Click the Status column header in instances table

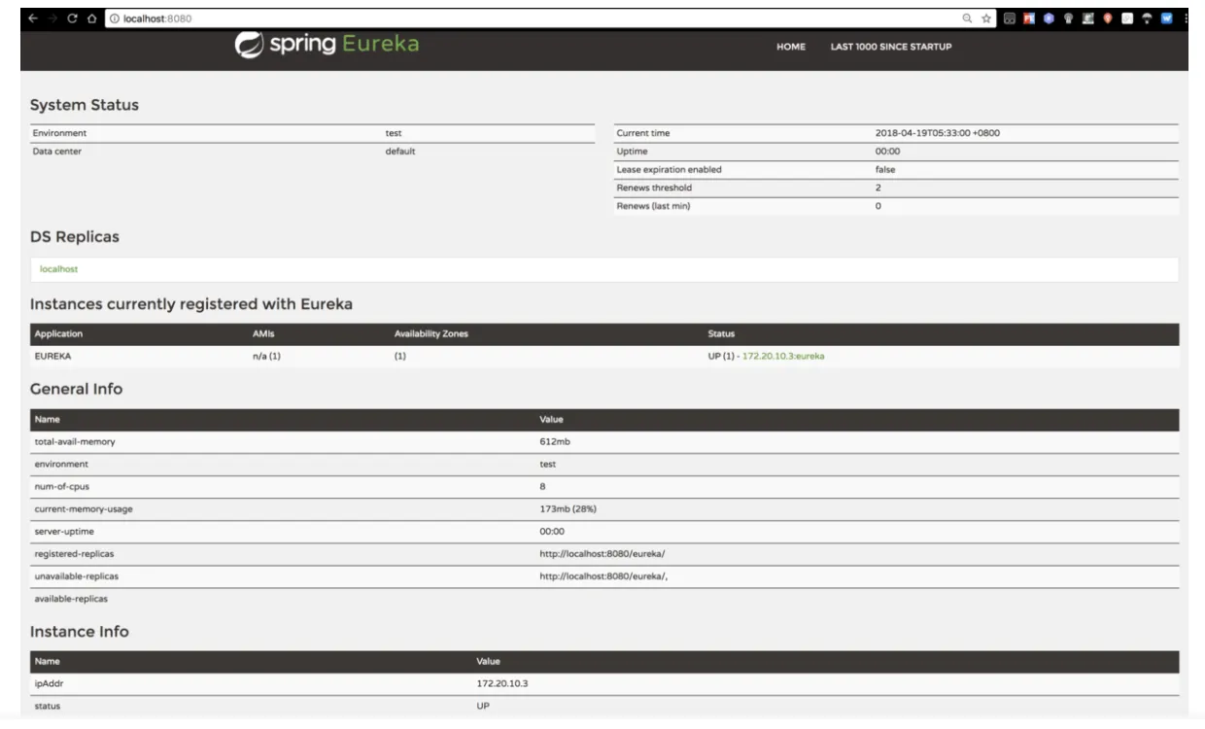click(x=721, y=333)
